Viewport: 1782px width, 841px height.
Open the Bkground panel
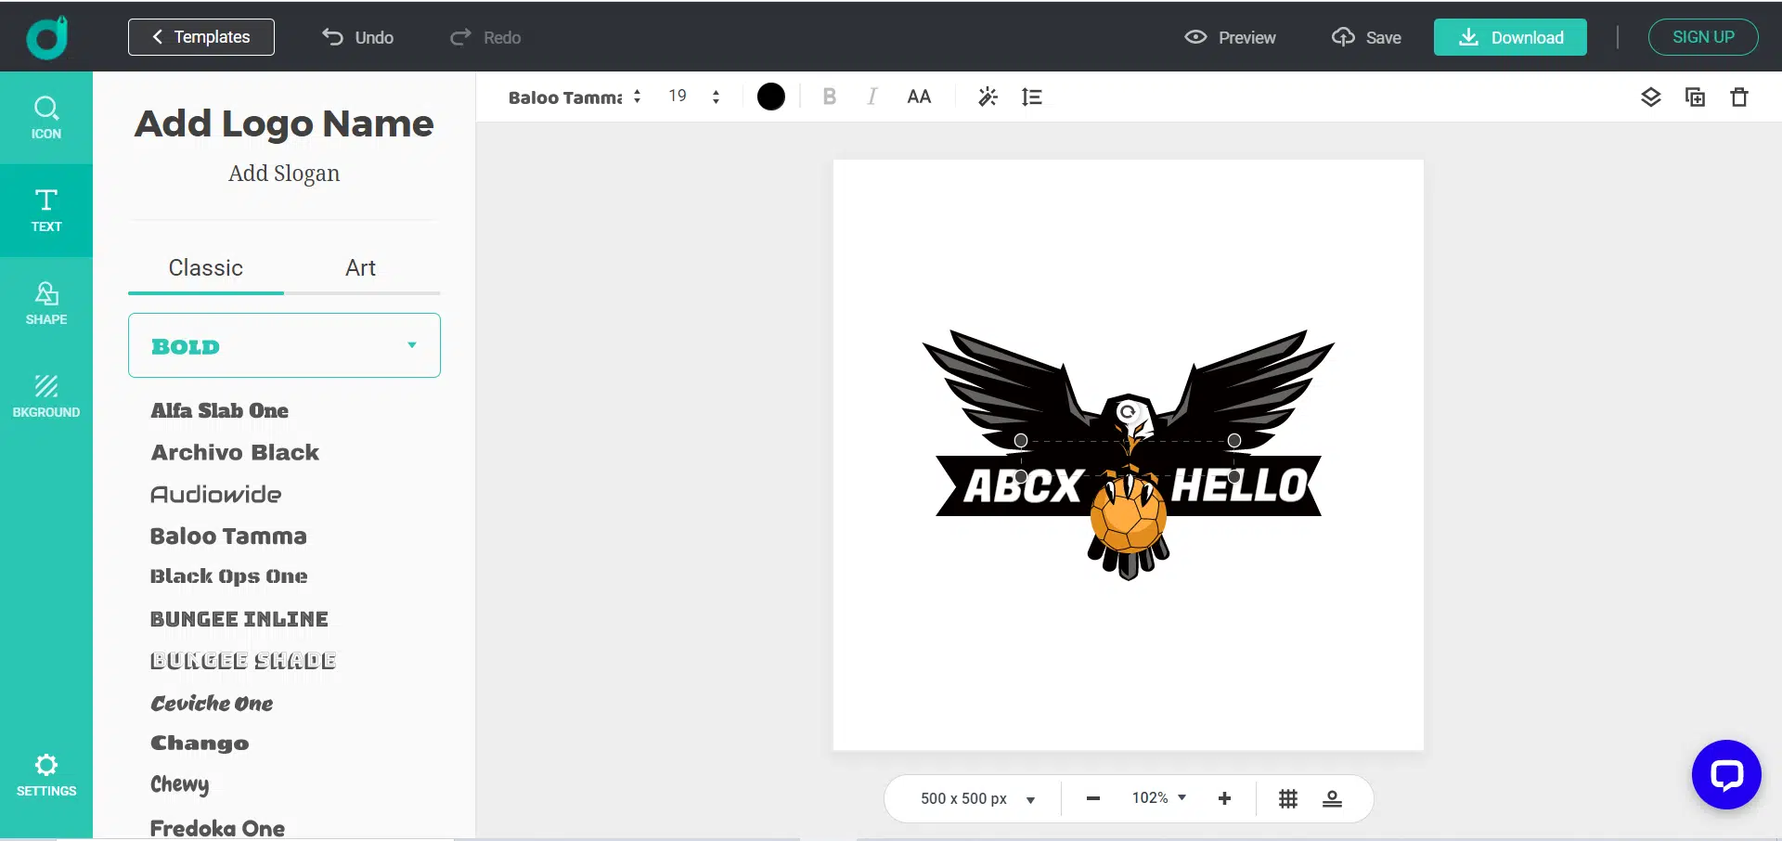point(46,396)
